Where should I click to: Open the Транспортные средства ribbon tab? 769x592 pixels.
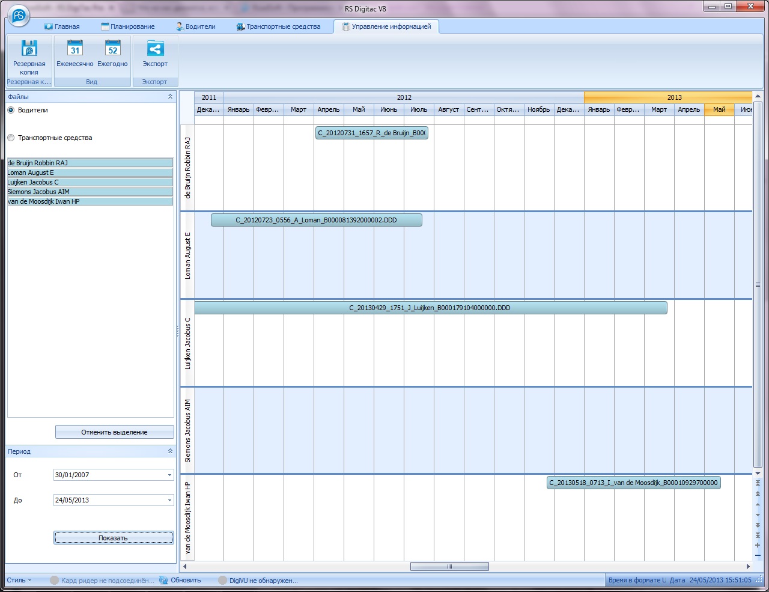pyautogui.click(x=279, y=26)
